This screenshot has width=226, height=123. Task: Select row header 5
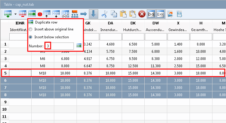click(x=5, y=73)
